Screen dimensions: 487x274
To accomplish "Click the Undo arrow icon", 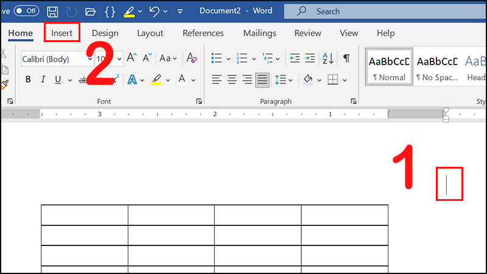I will [x=155, y=12].
